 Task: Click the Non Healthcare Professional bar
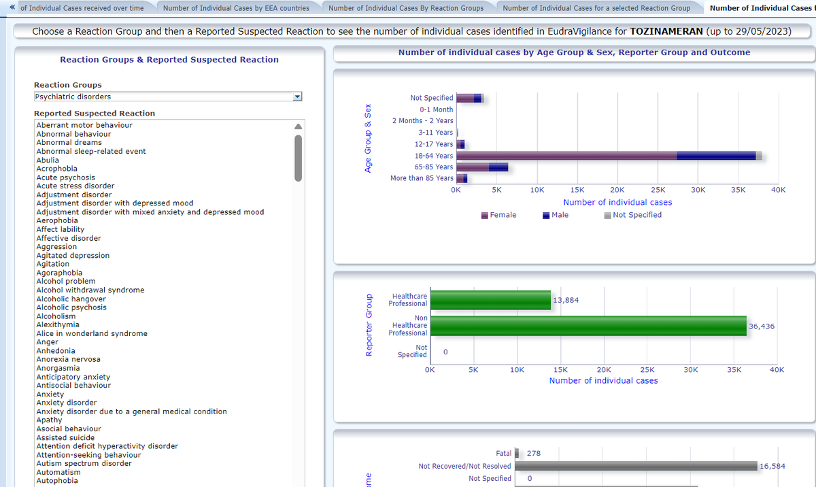click(x=588, y=326)
